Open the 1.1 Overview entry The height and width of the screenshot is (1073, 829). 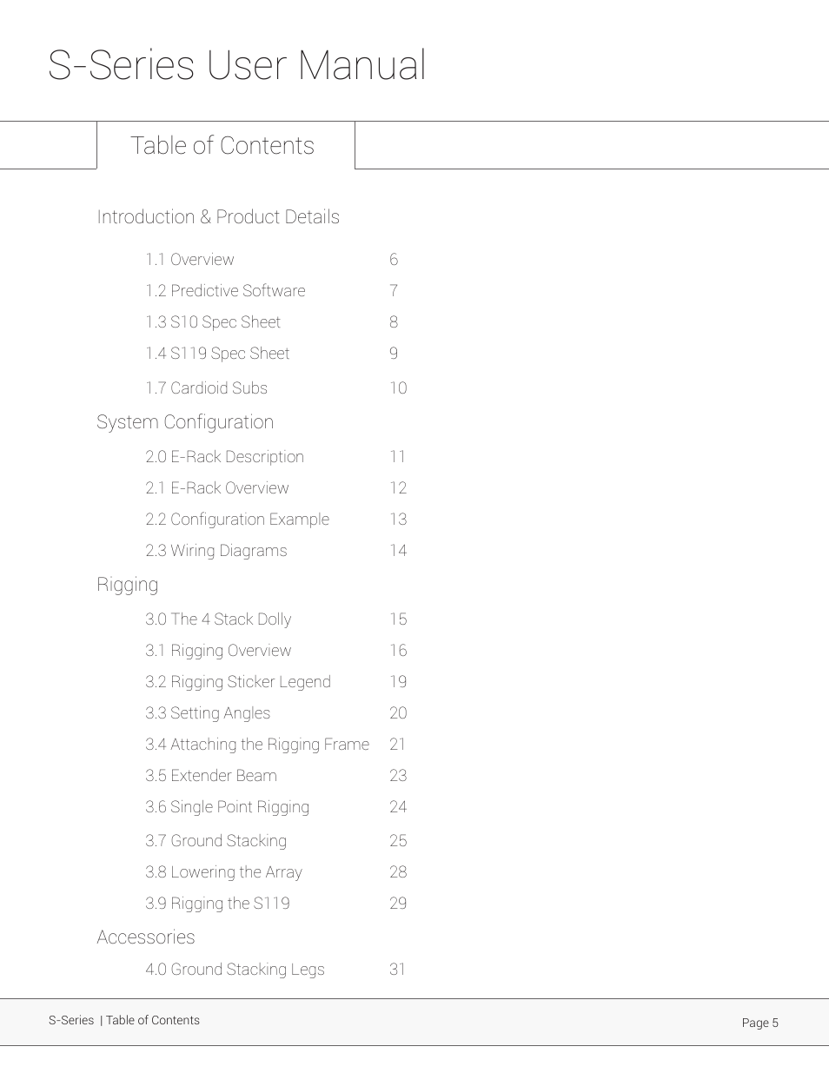pos(189,260)
